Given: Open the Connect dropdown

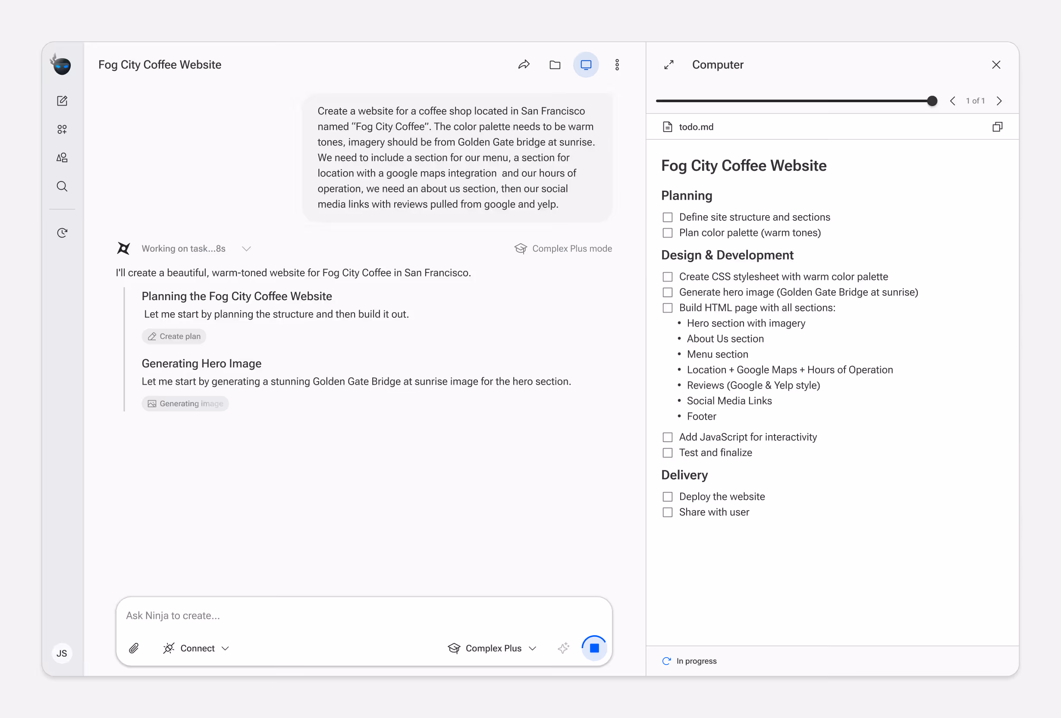Looking at the screenshot, I should pos(196,648).
